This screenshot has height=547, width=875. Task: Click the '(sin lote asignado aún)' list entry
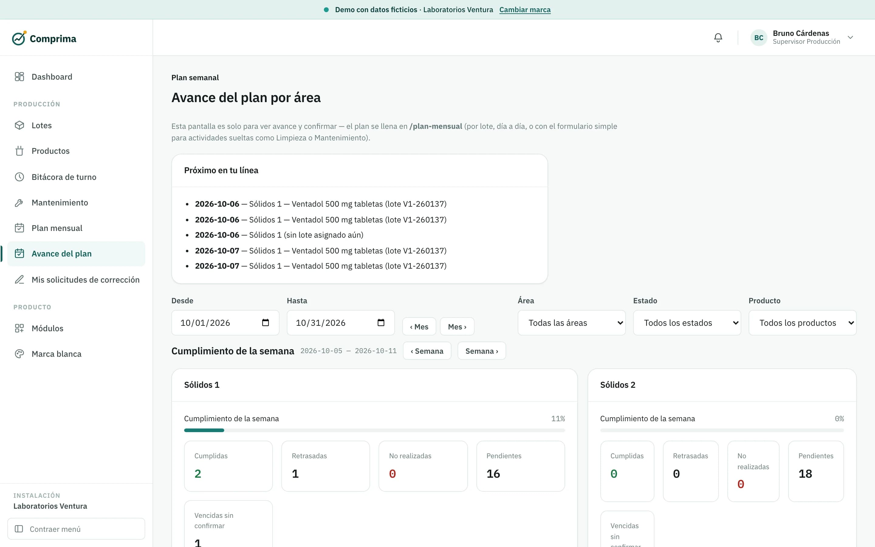279,235
